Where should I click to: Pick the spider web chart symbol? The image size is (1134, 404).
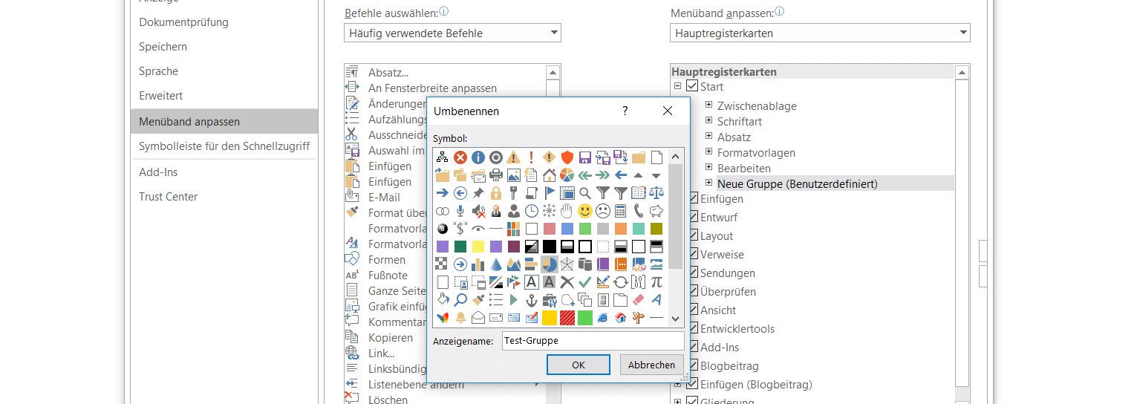click(x=567, y=264)
